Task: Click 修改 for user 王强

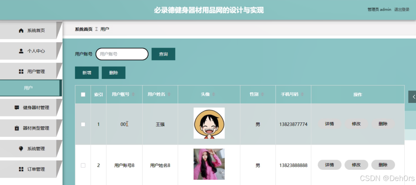Action: [x=356, y=124]
